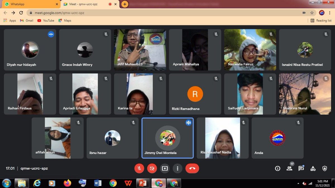
Task: Select ibnu hazar's tile
Action: [113, 138]
